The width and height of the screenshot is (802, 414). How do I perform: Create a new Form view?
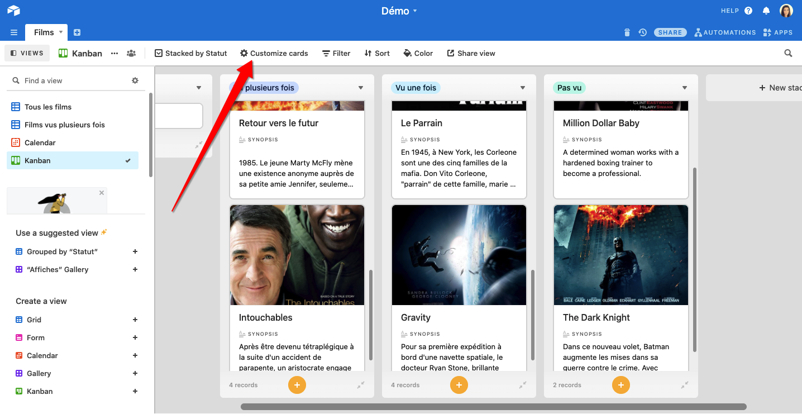135,337
